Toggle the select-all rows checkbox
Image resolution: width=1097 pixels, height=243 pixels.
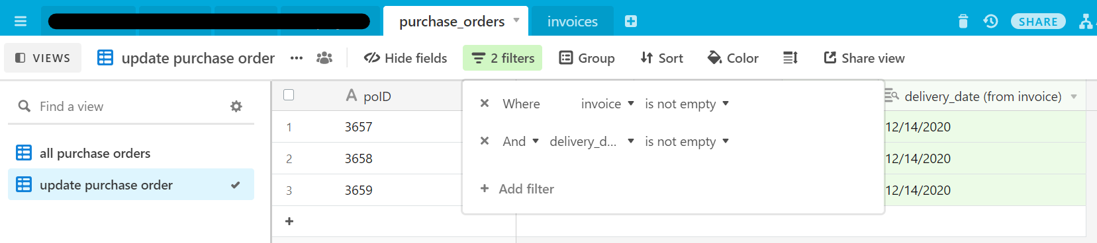[289, 95]
